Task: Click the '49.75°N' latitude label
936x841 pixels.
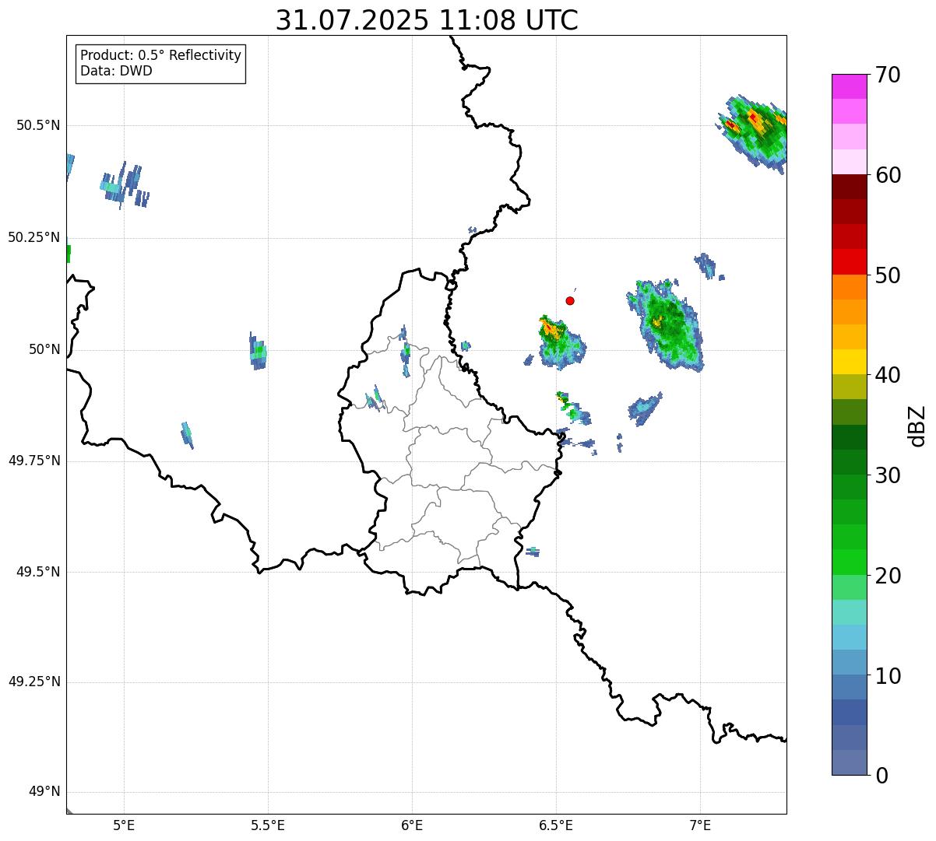Action: (x=33, y=461)
